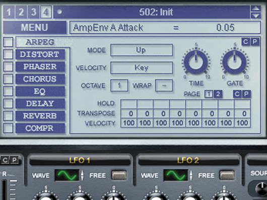Switch to the CHORUS effect tab
Viewport: 267px width, 200px height.
(40, 79)
